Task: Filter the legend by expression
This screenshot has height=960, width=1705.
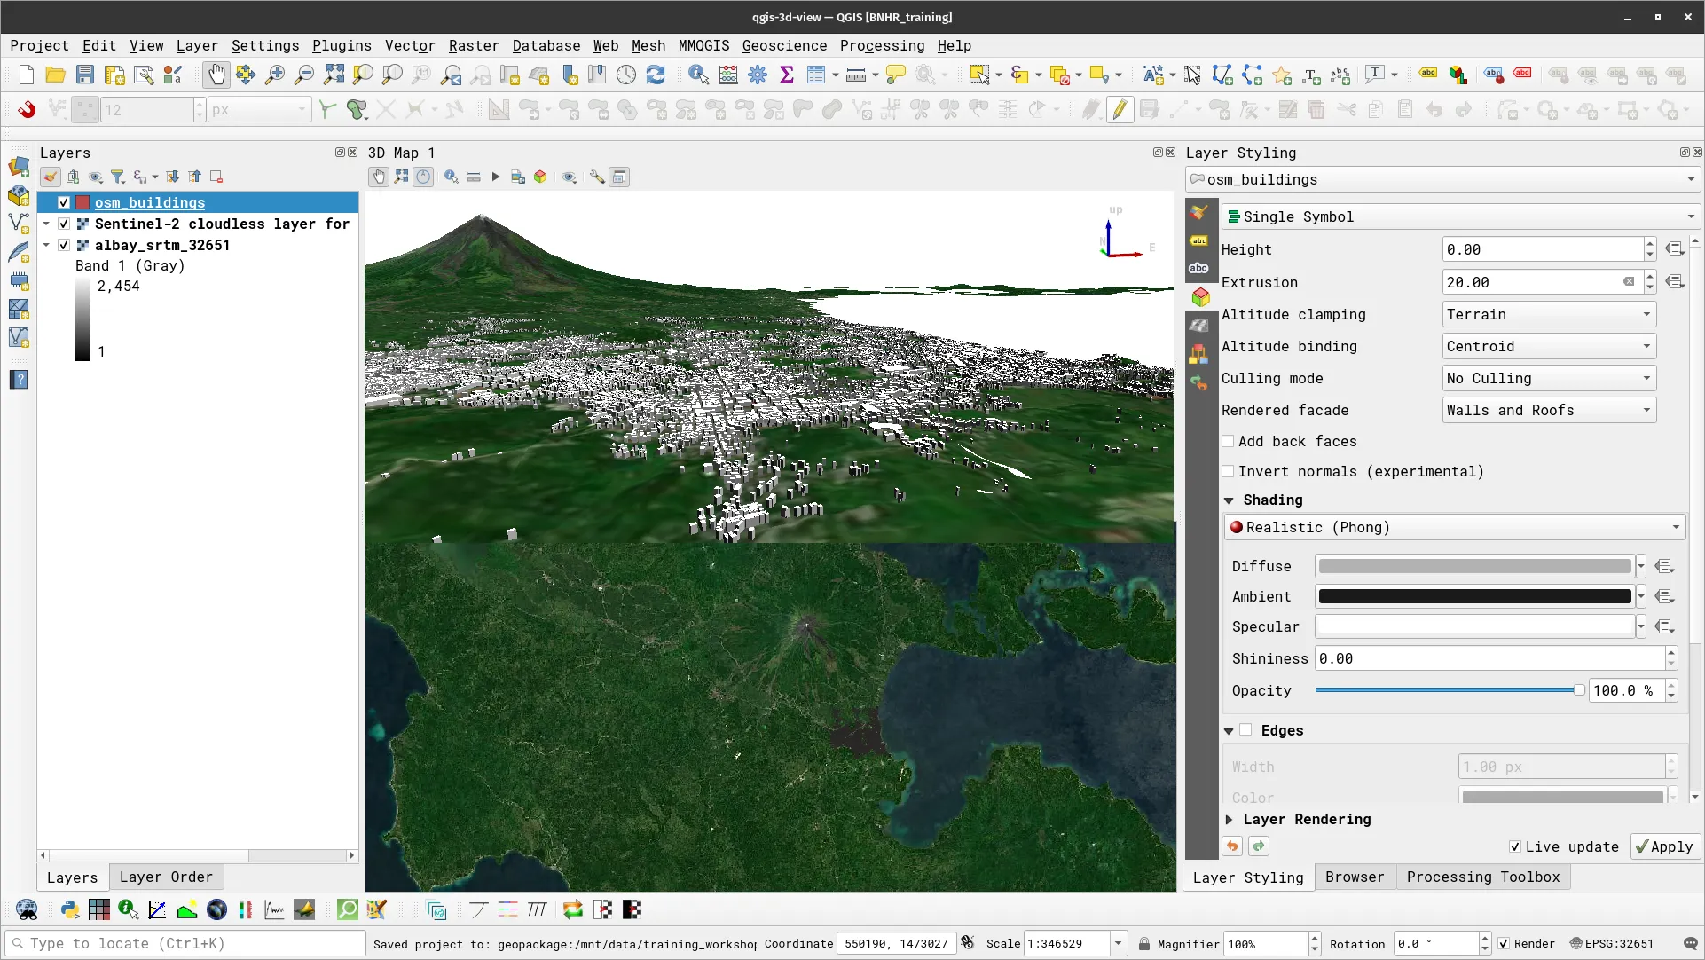Action: tap(140, 177)
